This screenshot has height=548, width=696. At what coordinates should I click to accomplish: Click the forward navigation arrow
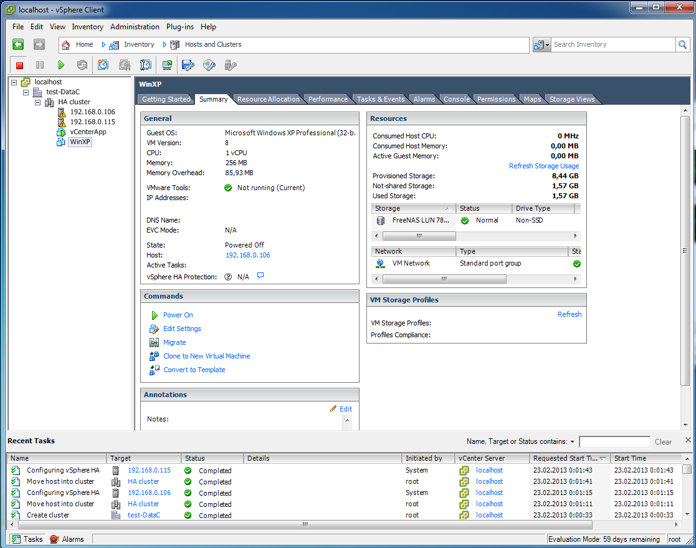pyautogui.click(x=39, y=44)
